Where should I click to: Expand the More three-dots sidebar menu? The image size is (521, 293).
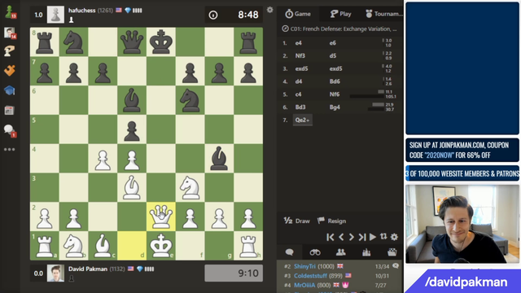9,150
